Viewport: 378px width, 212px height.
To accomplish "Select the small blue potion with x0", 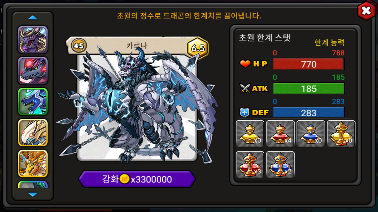I will click(311, 134).
